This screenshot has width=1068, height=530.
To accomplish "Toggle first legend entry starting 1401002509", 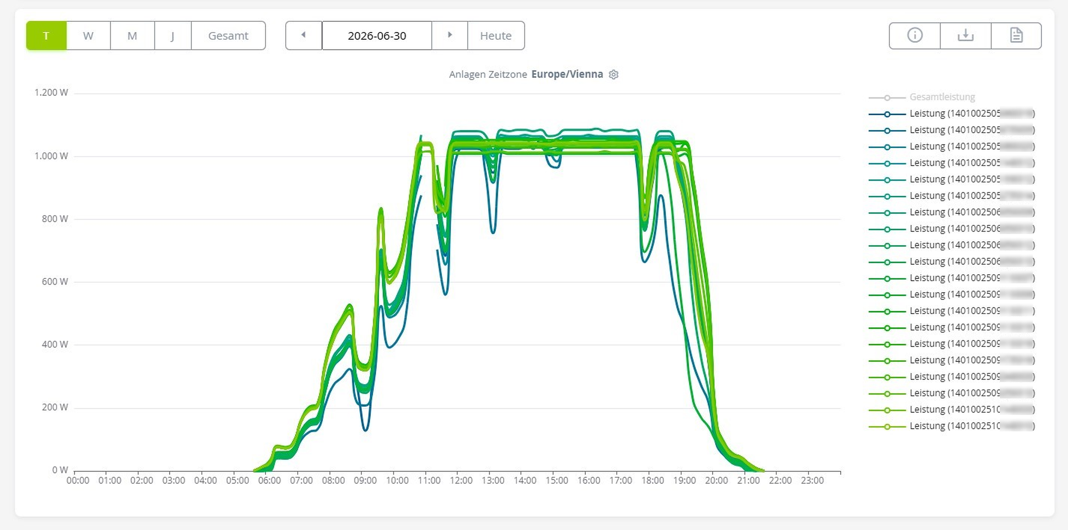I will pos(952,278).
